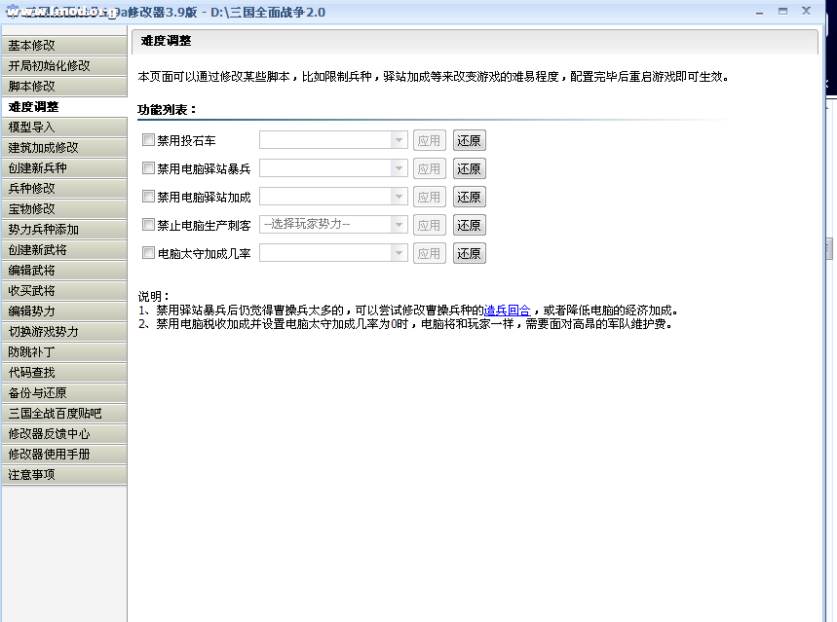This screenshot has width=837, height=622.
Task: Click 还原 button for 禁用投石车
Action: [469, 140]
